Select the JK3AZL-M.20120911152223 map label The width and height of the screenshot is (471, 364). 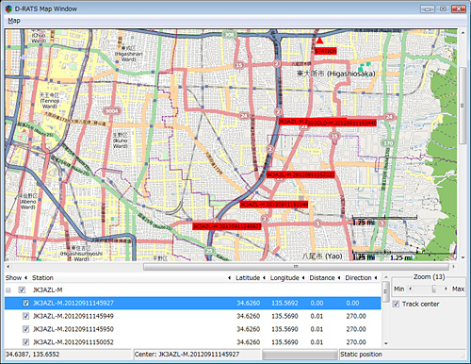(x=300, y=174)
